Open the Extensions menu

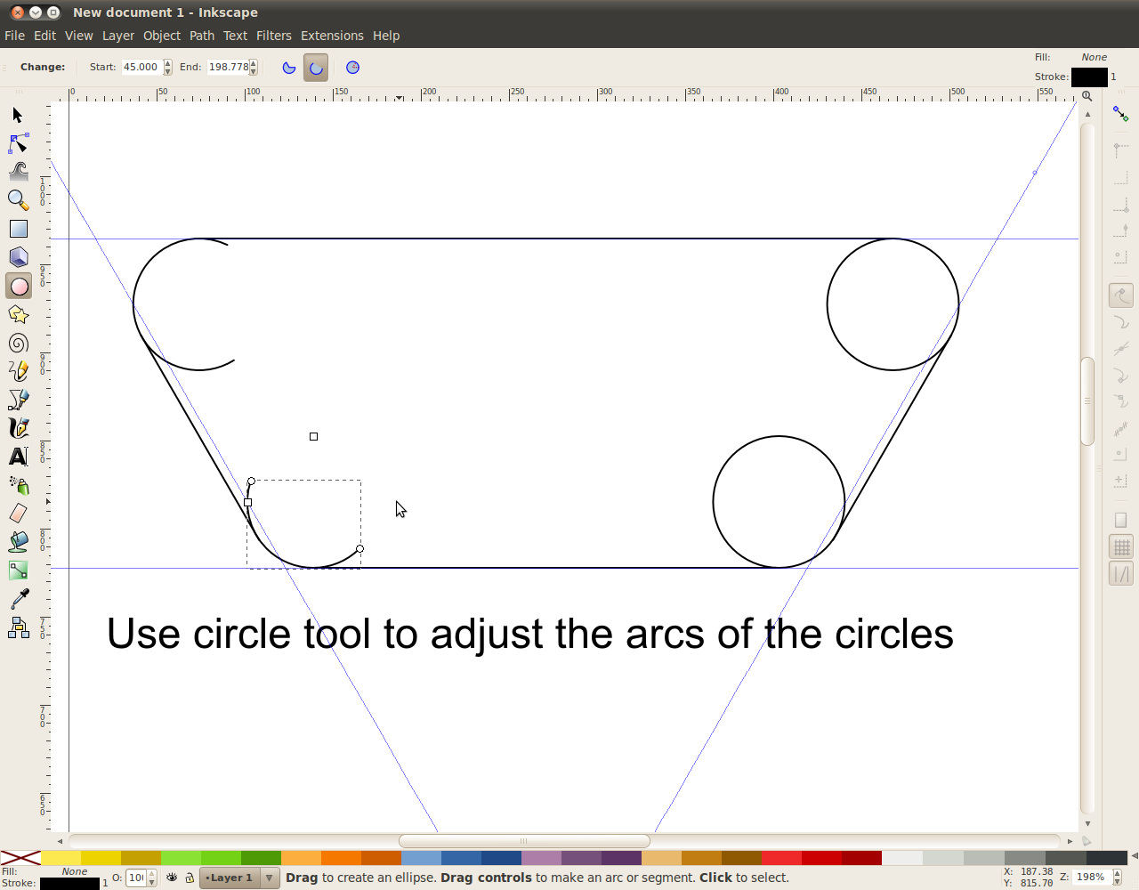pyautogui.click(x=332, y=36)
